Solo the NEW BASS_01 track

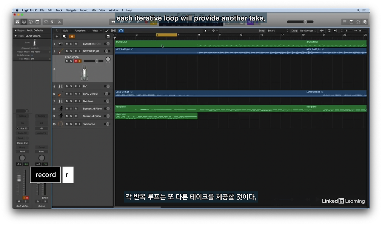[71, 51]
